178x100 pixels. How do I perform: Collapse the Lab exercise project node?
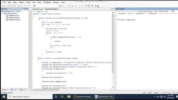tap(2, 13)
